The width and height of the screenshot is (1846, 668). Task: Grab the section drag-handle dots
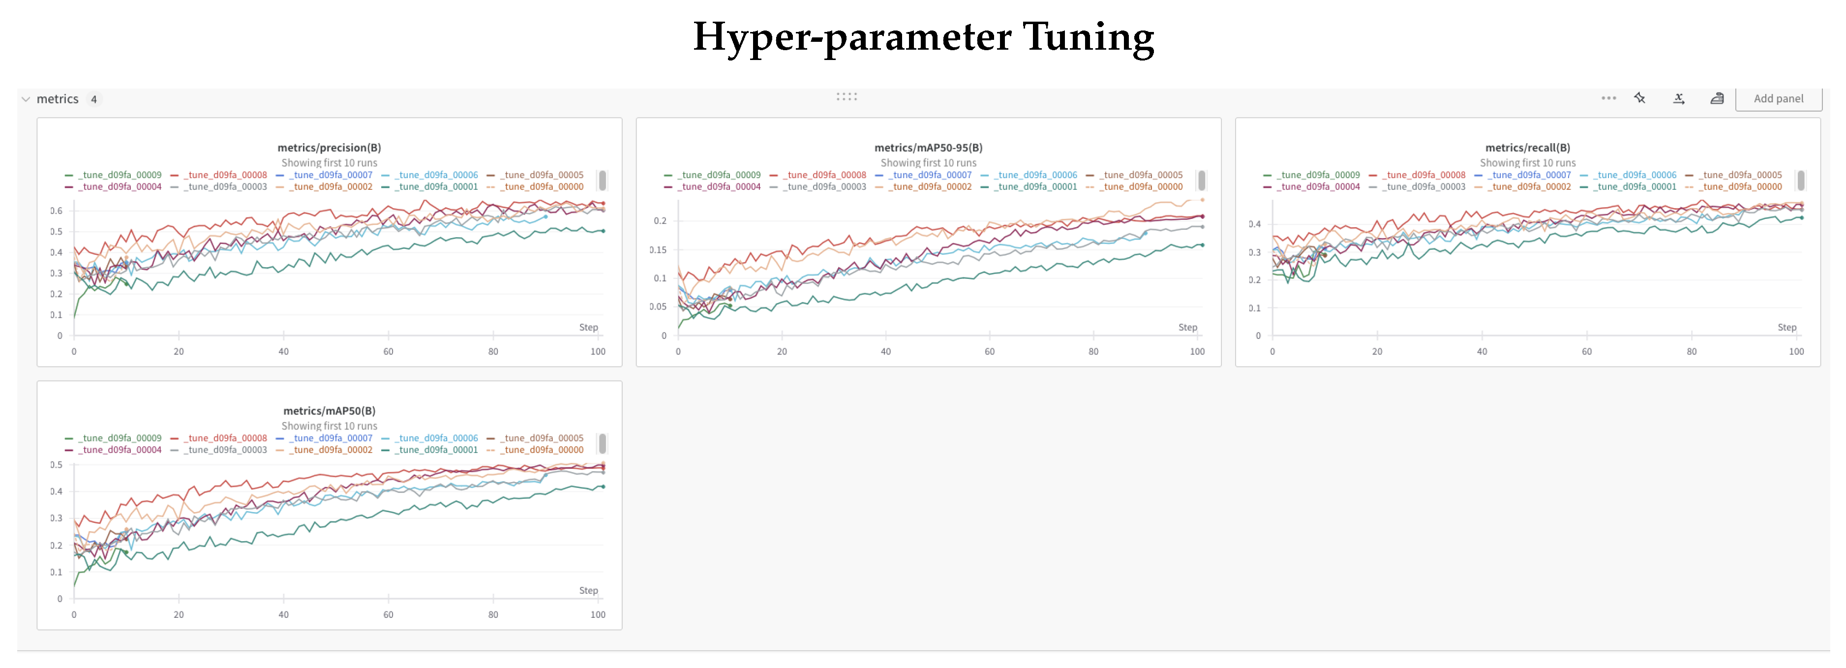click(x=847, y=97)
